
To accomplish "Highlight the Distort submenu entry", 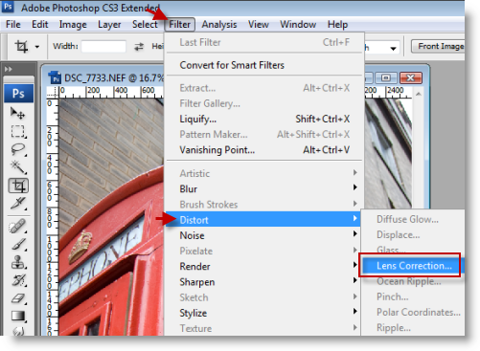I will pyautogui.click(x=263, y=219).
